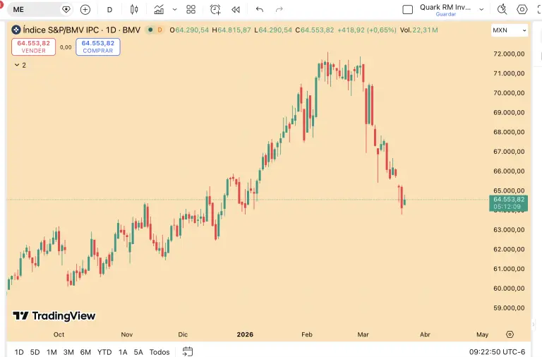
Task: Undo the last chart action
Action: click(x=260, y=10)
